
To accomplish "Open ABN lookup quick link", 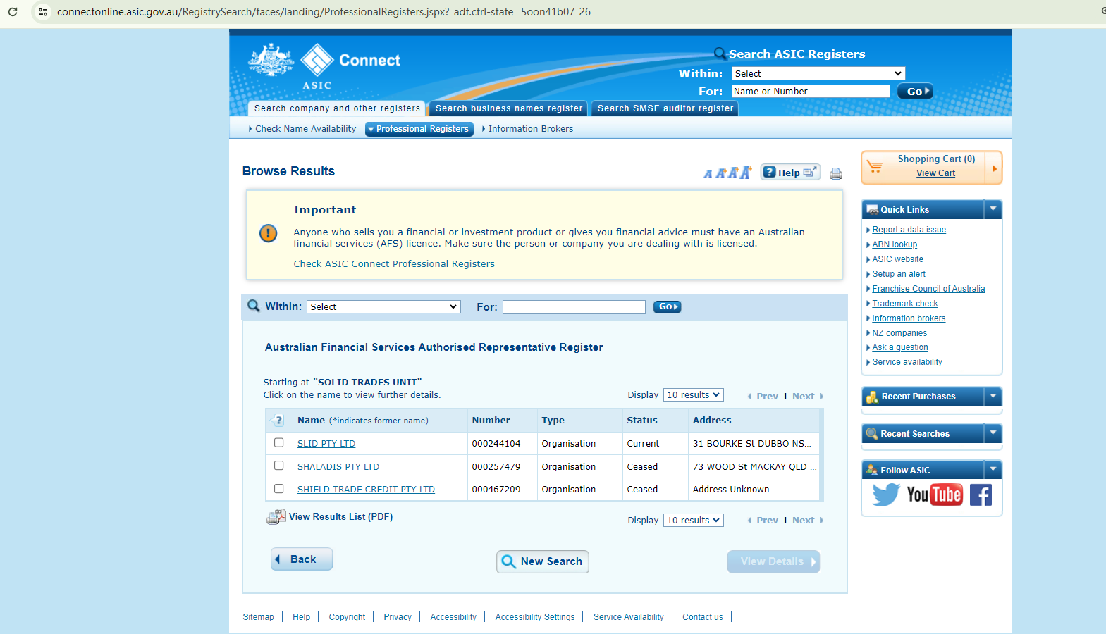I will (895, 244).
